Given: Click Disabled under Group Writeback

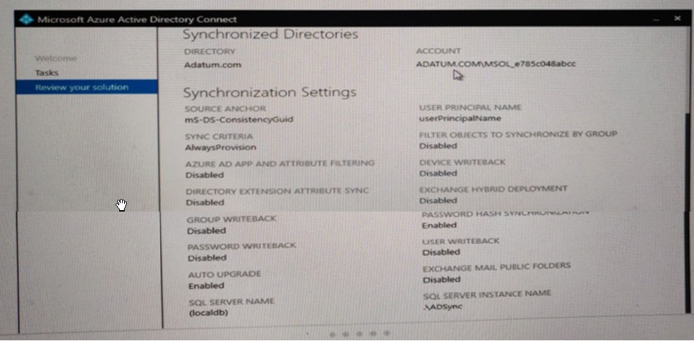Looking at the screenshot, I should [206, 231].
